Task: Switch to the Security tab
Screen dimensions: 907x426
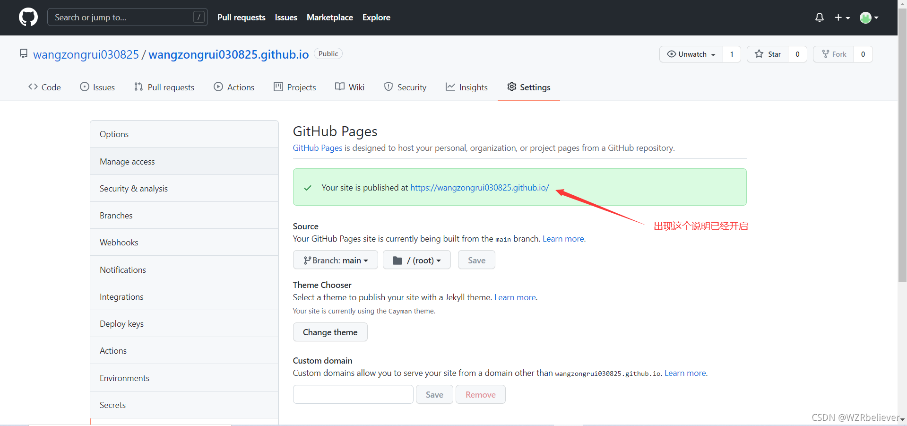Action: click(x=405, y=87)
